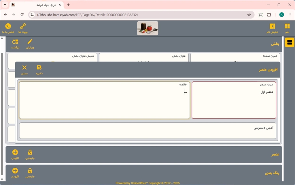
Task: Click Add (افزودن) in the Element section
Action: click(15, 153)
